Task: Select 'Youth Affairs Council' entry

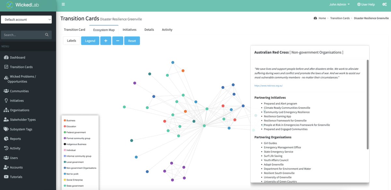Action: [x=276, y=160]
